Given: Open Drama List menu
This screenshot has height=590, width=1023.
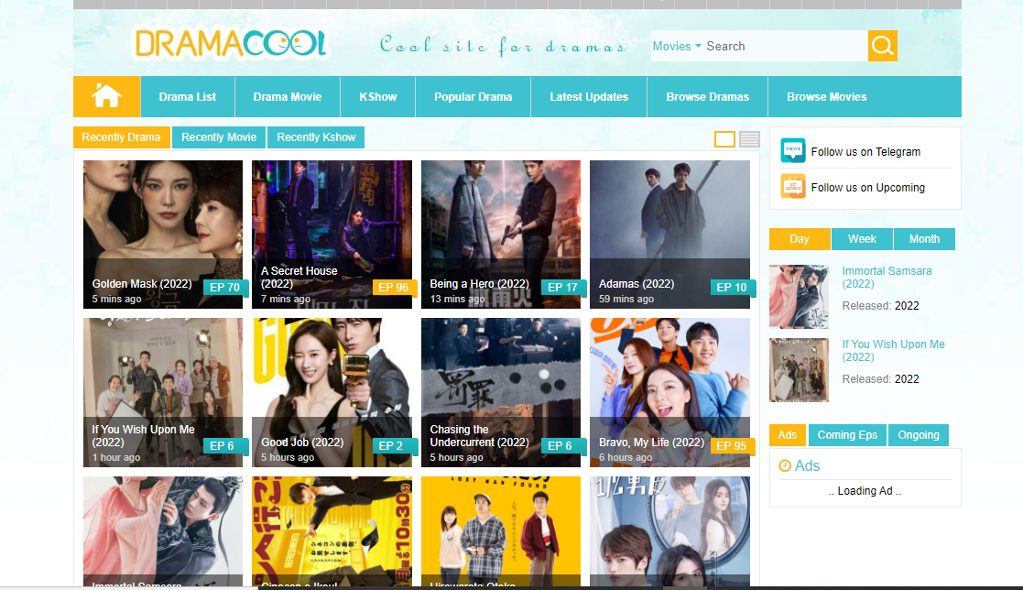Looking at the screenshot, I should [x=187, y=96].
